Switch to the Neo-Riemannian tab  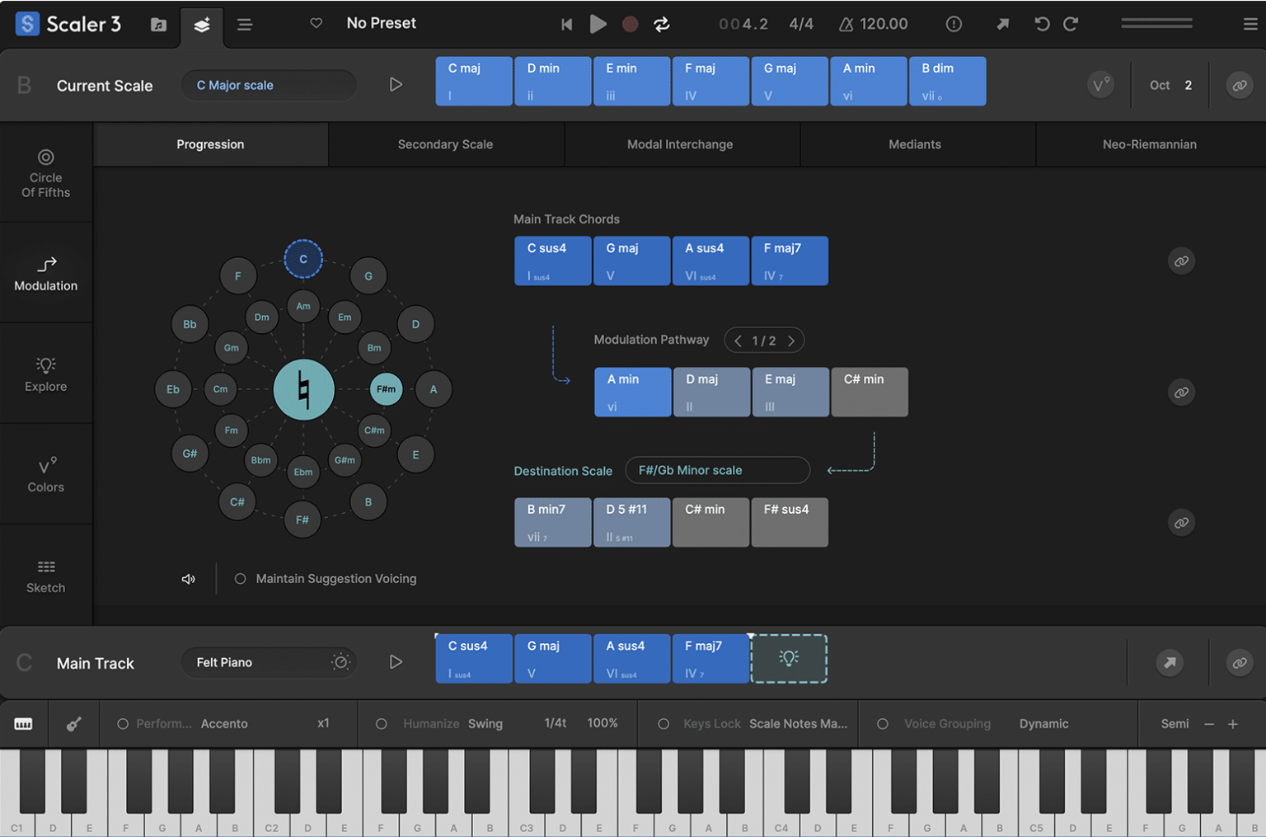click(1149, 144)
